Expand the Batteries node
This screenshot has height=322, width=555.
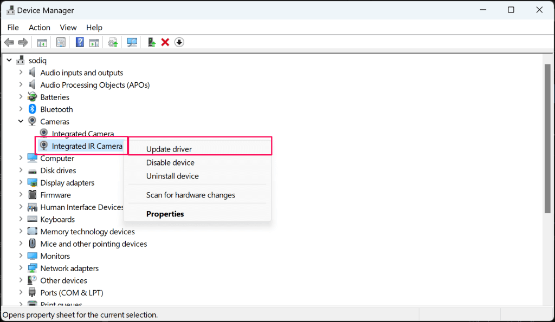pyautogui.click(x=21, y=97)
